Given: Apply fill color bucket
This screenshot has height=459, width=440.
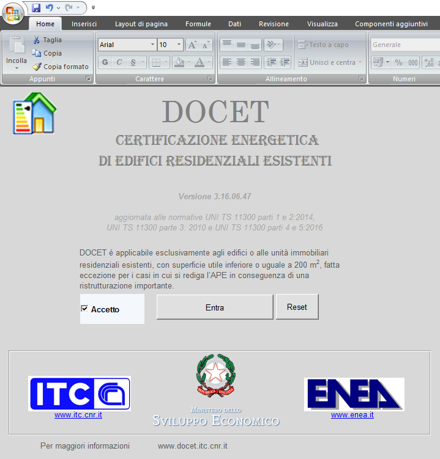Looking at the screenshot, I should click(179, 62).
